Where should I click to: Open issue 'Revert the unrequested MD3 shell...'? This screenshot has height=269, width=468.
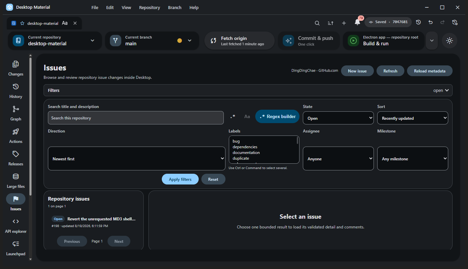(93, 222)
